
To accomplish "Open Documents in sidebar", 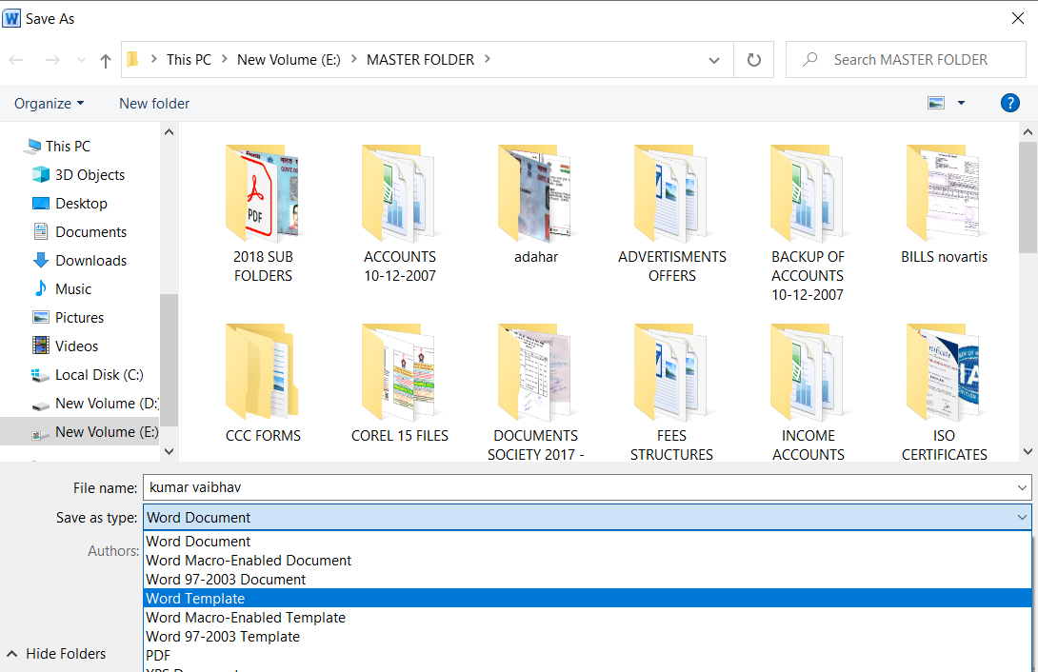I will pos(79,231).
